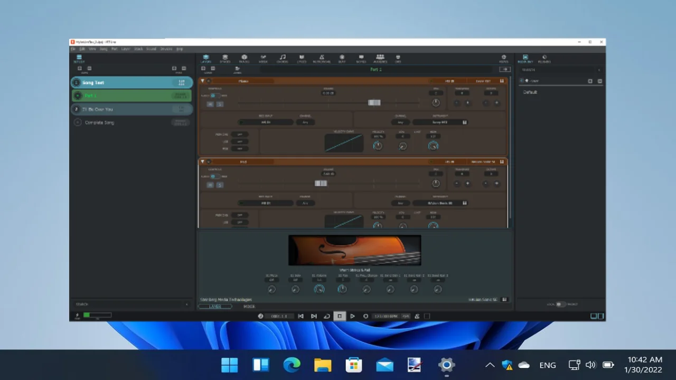Toggle Piano layer control switch
The width and height of the screenshot is (676, 380).
click(x=215, y=96)
